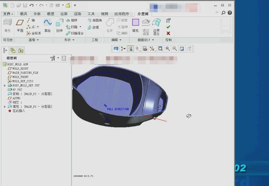
Task: Expand the 点 dropdown arrow
Action: (38, 27)
